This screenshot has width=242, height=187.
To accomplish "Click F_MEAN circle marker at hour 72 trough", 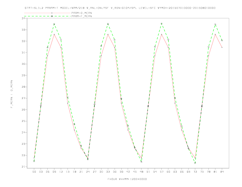I will (195, 163).
